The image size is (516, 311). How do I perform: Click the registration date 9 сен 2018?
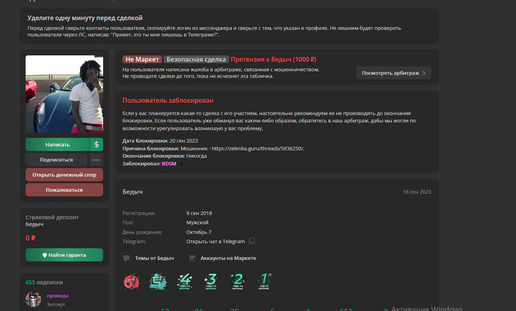[199, 213]
